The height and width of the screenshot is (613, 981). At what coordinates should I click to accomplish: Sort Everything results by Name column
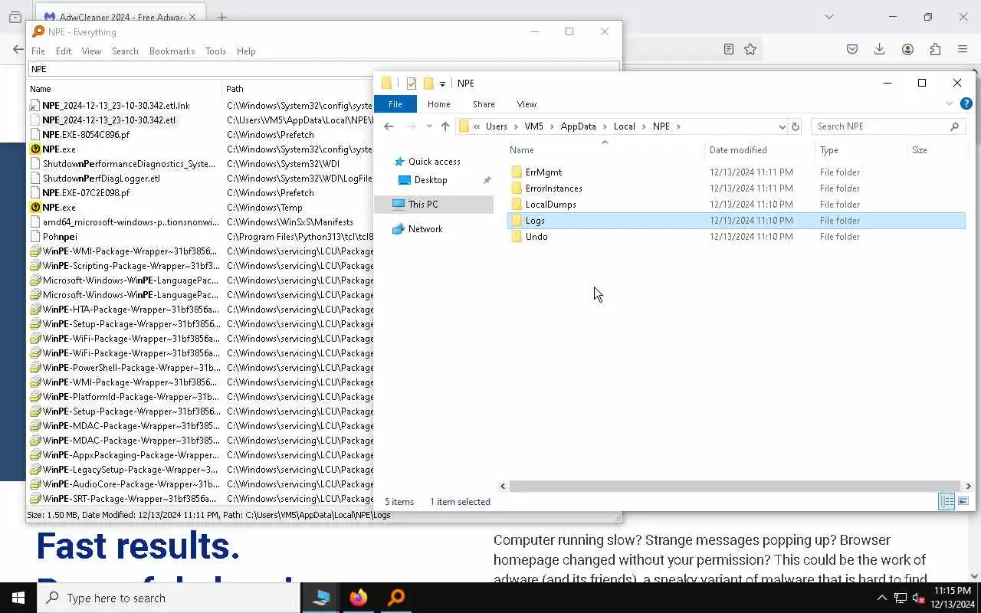(x=124, y=89)
